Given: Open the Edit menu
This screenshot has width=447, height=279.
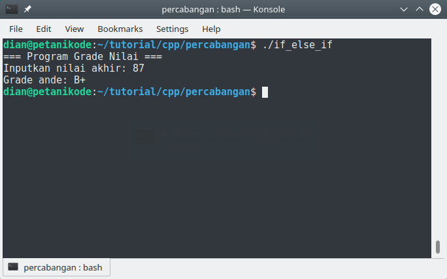Looking at the screenshot, I should [44, 29].
